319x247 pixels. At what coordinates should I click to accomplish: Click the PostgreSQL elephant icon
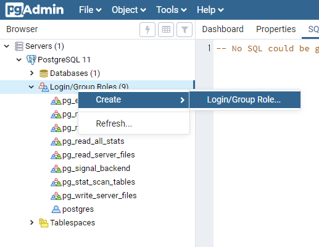click(x=31, y=60)
